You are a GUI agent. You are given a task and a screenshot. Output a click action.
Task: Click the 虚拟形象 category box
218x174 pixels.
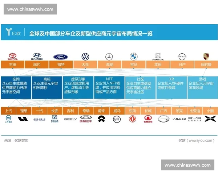[x=78, y=87]
